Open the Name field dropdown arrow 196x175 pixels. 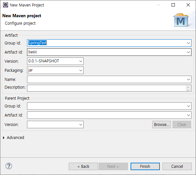(189, 80)
